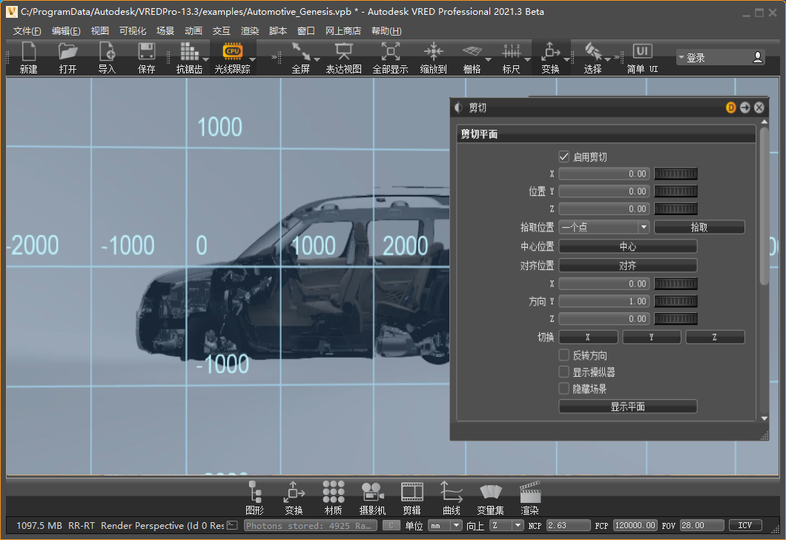Click the 新建 (New) toolbar icon

pyautogui.click(x=29, y=52)
